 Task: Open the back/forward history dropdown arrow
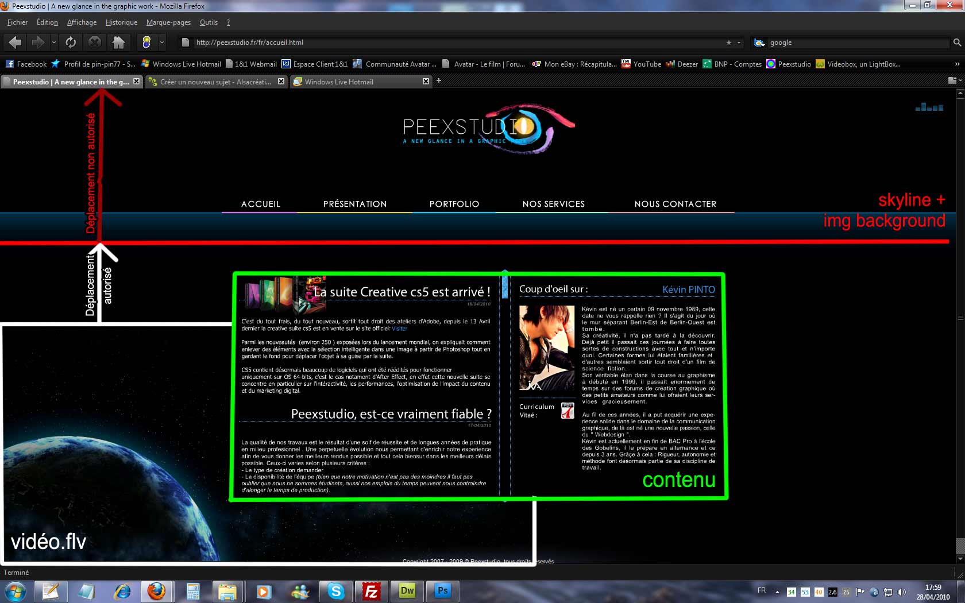click(x=53, y=42)
